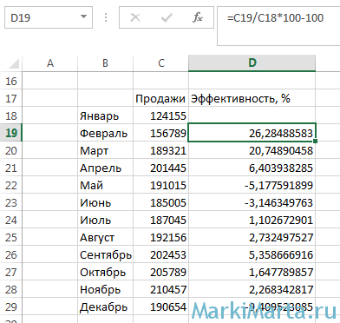The image size is (340, 323).
Task: Click the sales value 189321
Action: [160, 150]
